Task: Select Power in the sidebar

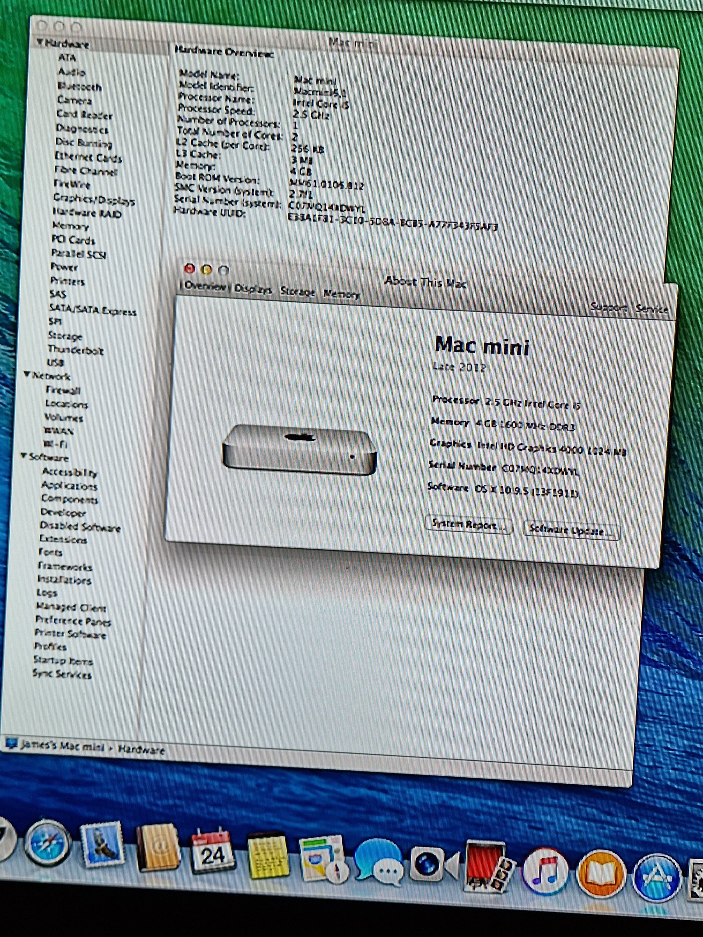Action: tap(64, 267)
